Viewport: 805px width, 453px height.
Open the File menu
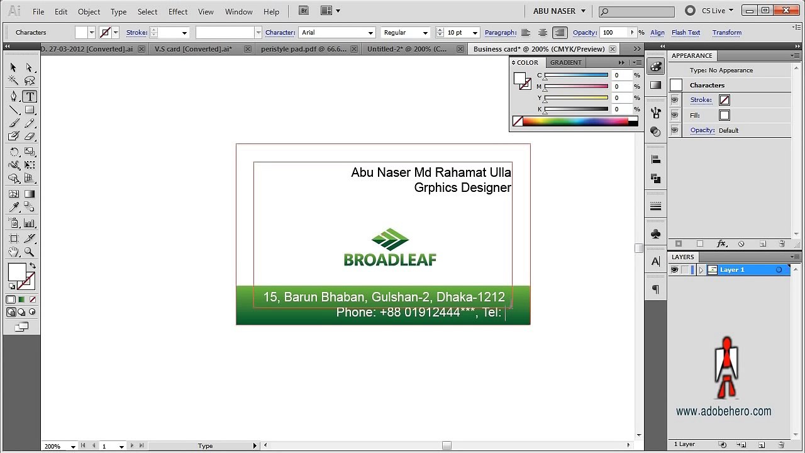38,11
